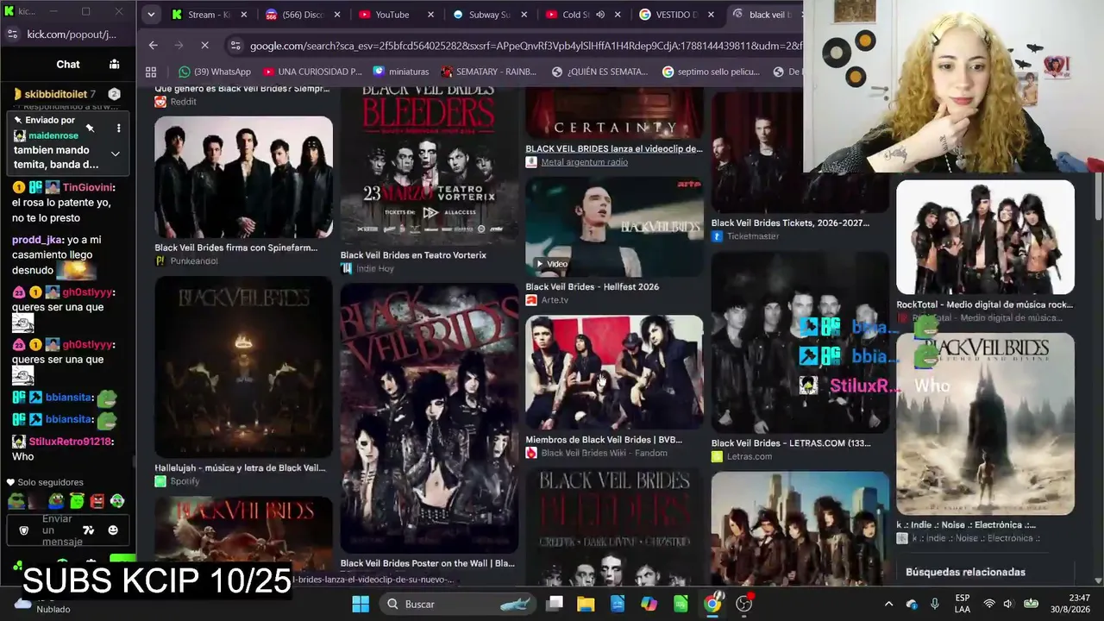This screenshot has height=621, width=1104.
Task: Expand the pinned message chevron
Action: pyautogui.click(x=115, y=154)
